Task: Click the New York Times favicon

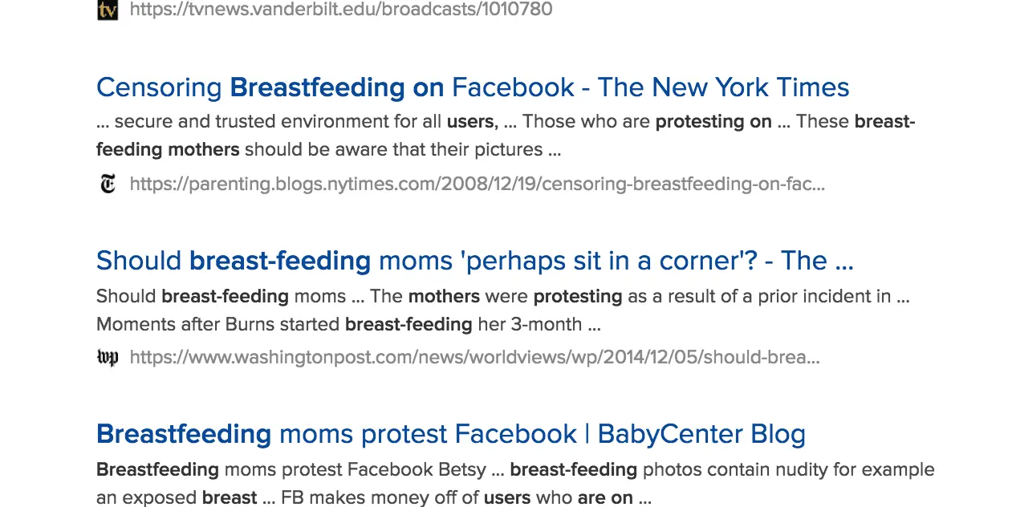Action: coord(108,184)
